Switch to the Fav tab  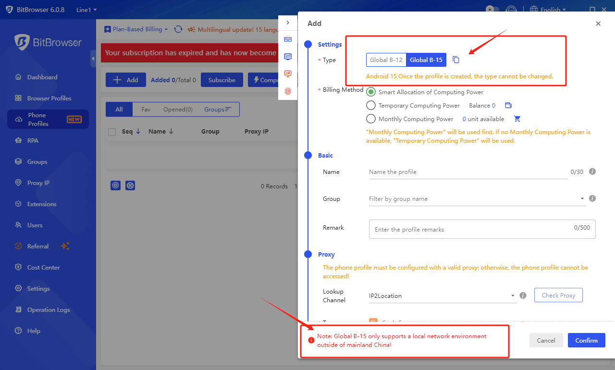point(146,110)
